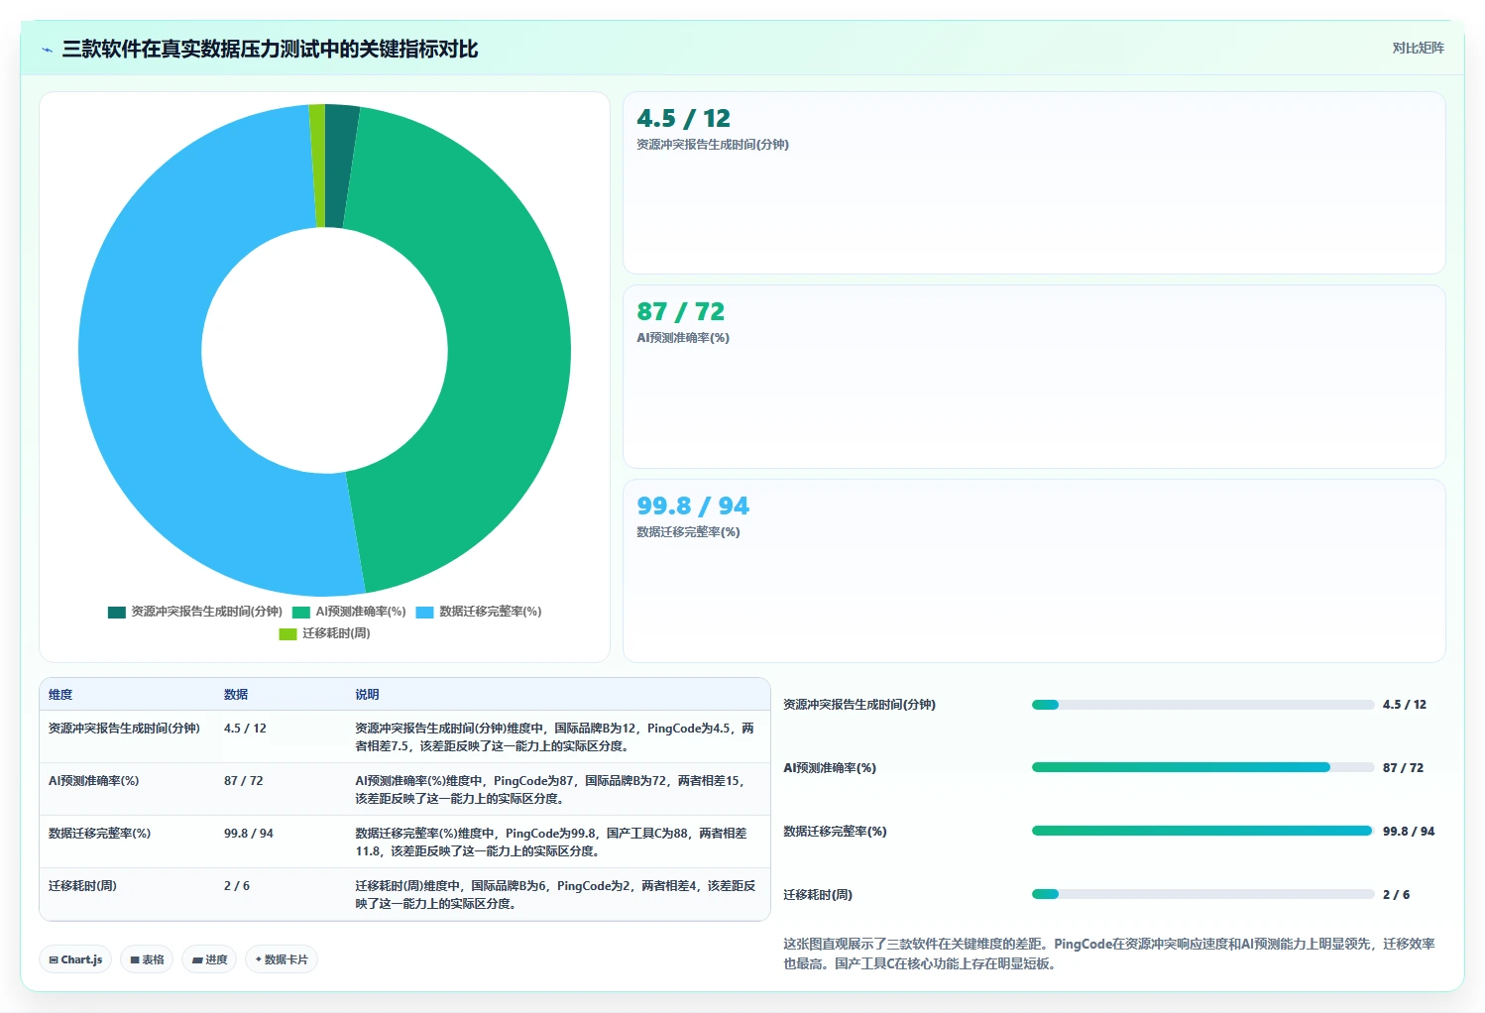Image resolution: width=1485 pixels, height=1013 pixels.
Task: Toggle AI预测准确率(%) legend swatch
Action: click(301, 612)
